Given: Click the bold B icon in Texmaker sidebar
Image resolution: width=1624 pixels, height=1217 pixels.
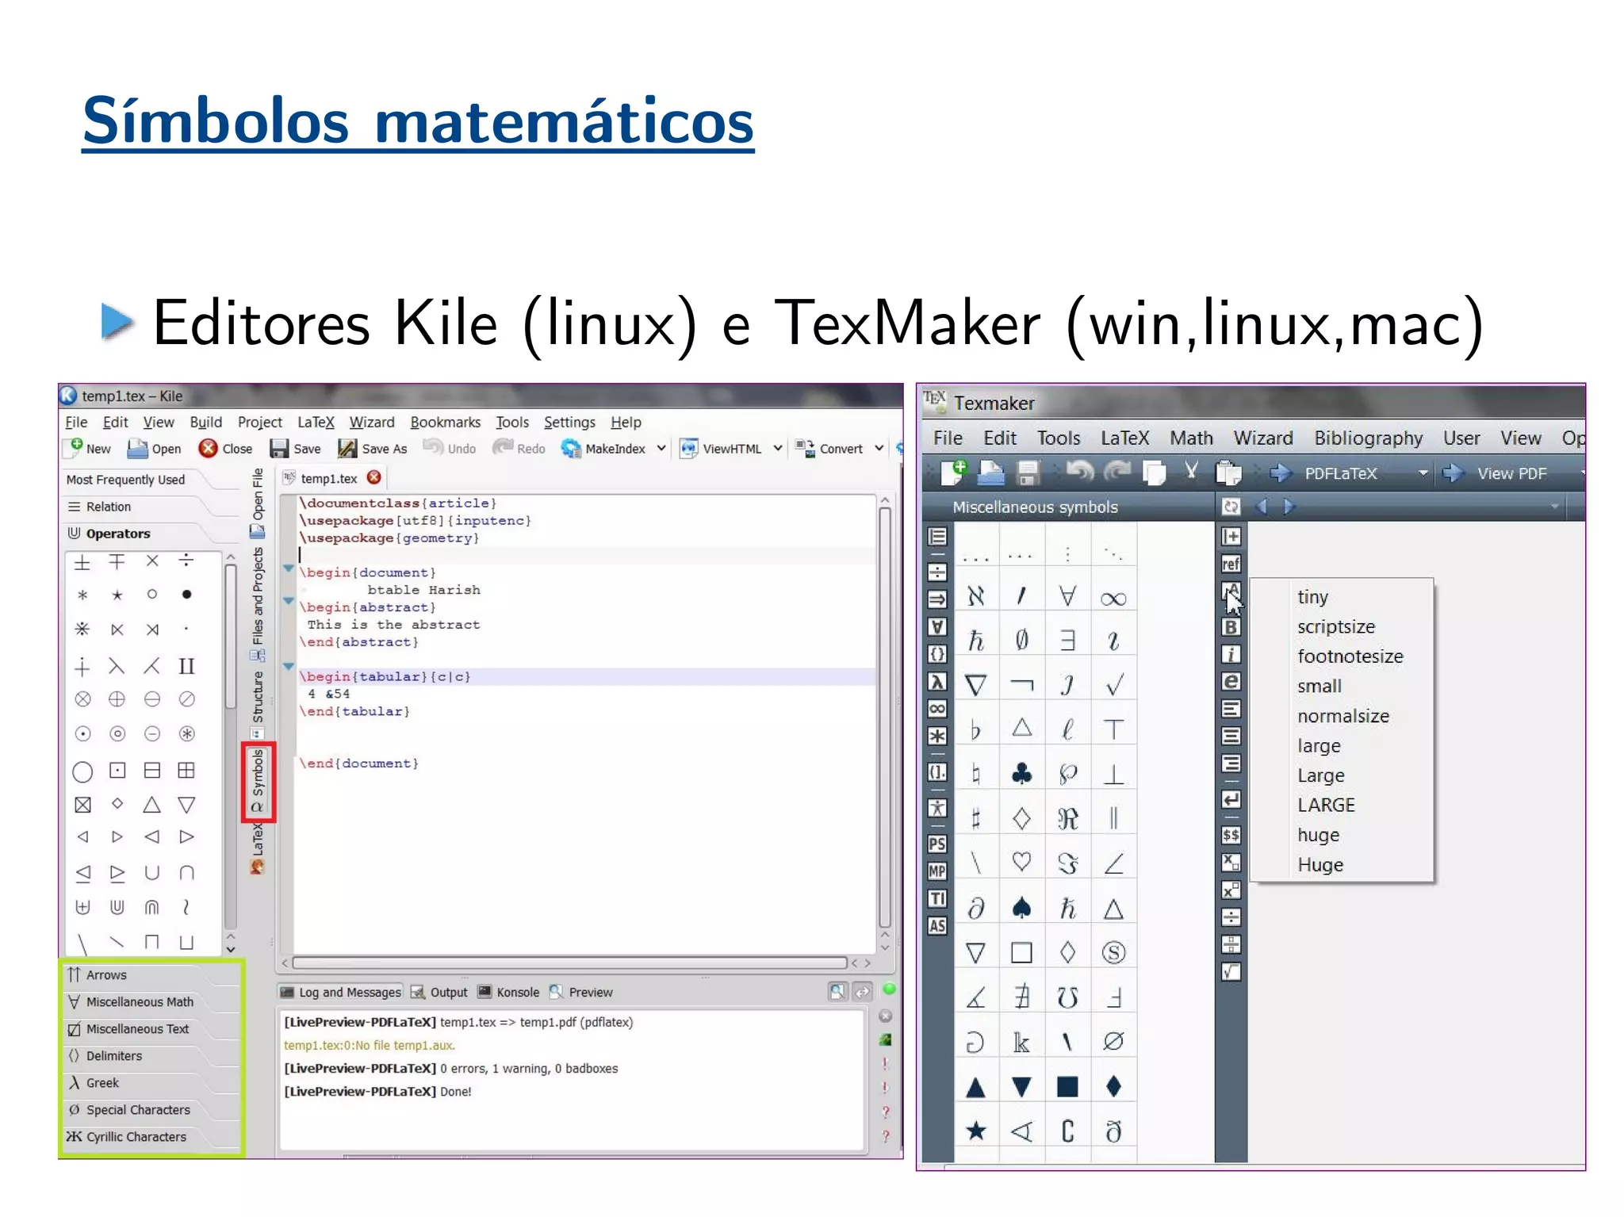Looking at the screenshot, I should point(1231,627).
